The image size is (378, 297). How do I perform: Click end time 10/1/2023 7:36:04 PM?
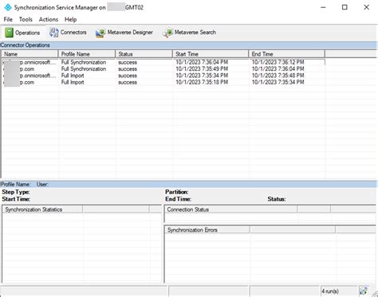tap(278, 68)
